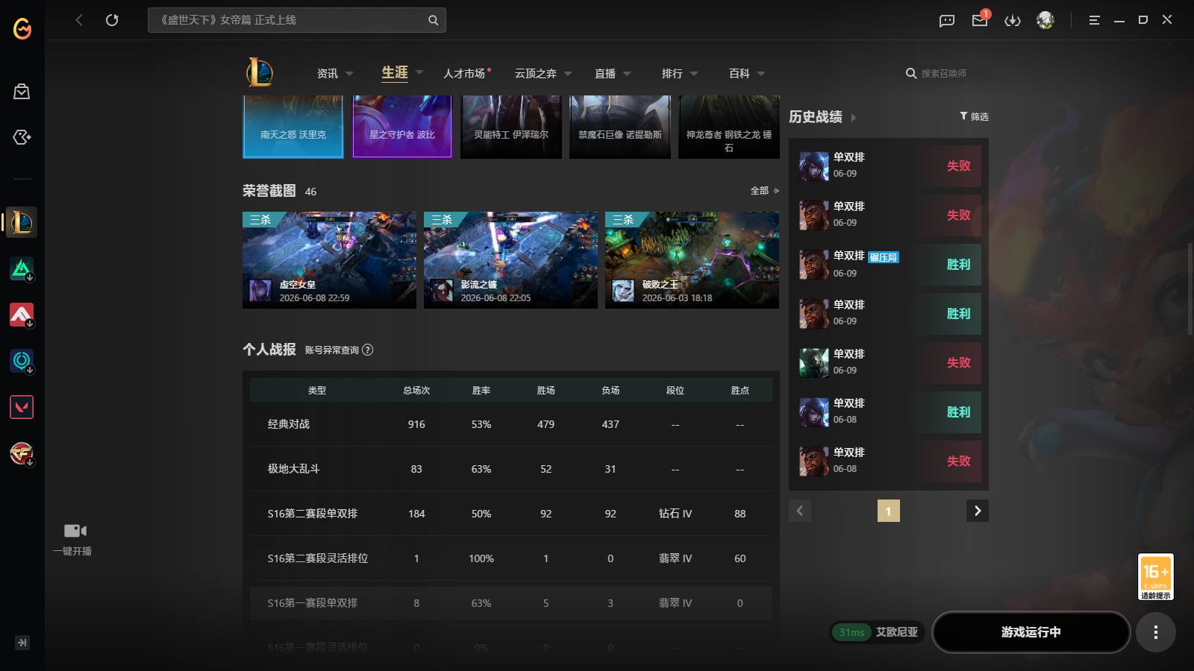Go to previous match history page
This screenshot has height=671, width=1194.
tap(800, 511)
